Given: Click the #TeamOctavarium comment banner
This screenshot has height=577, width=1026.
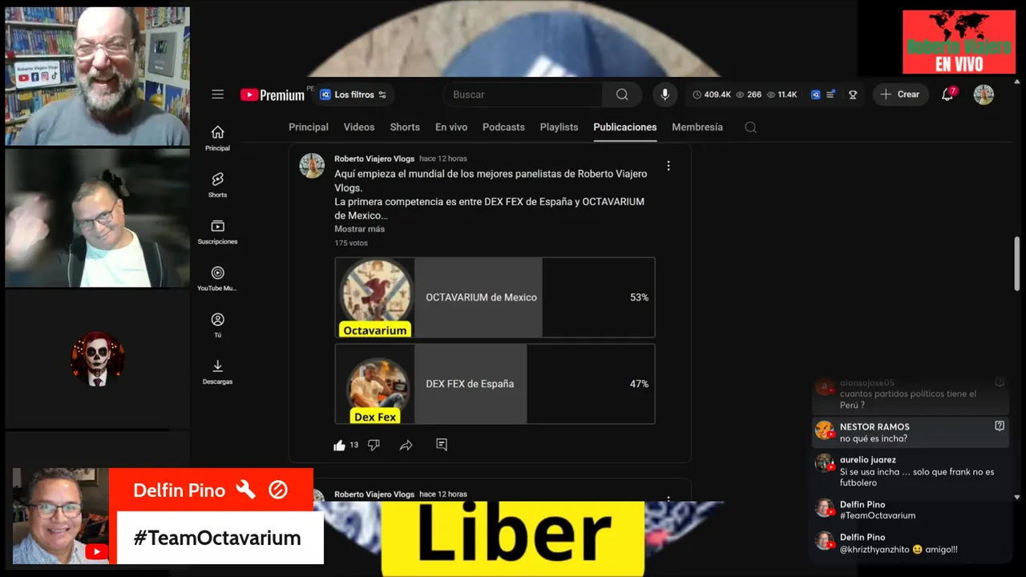Looking at the screenshot, I should [x=220, y=538].
